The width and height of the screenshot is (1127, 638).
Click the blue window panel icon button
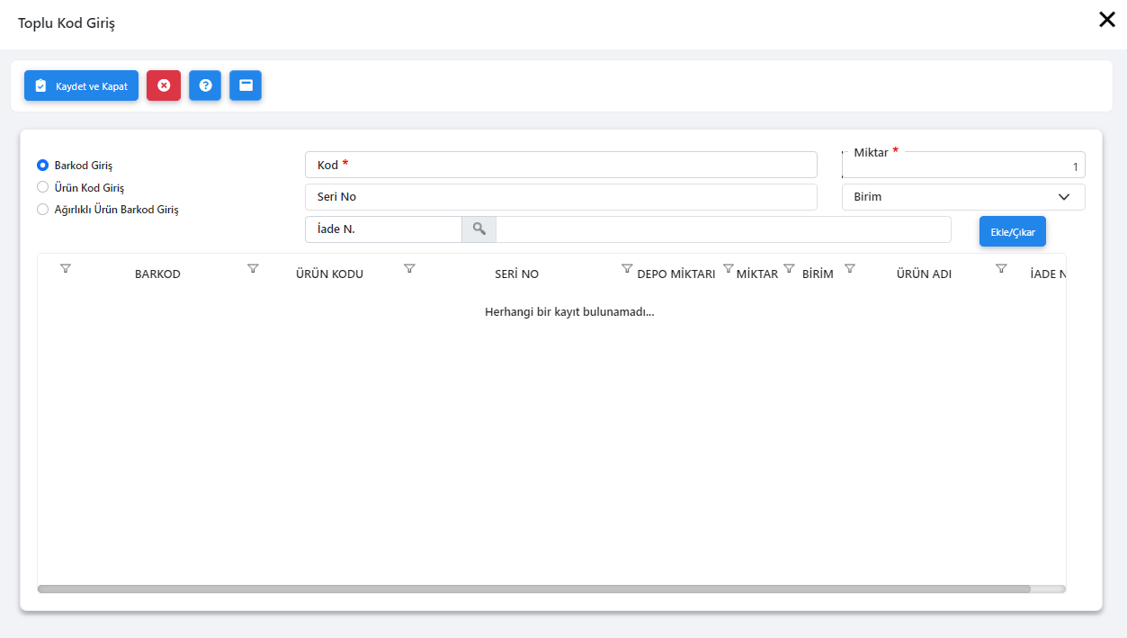click(246, 85)
